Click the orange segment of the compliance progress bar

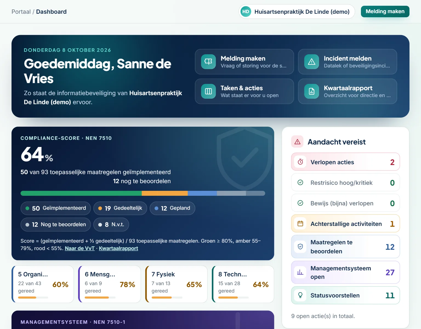(165, 193)
